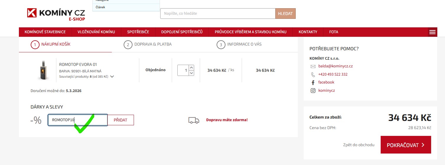Click the KOMÍNY CZ s.r.o. company name

pos(324,58)
